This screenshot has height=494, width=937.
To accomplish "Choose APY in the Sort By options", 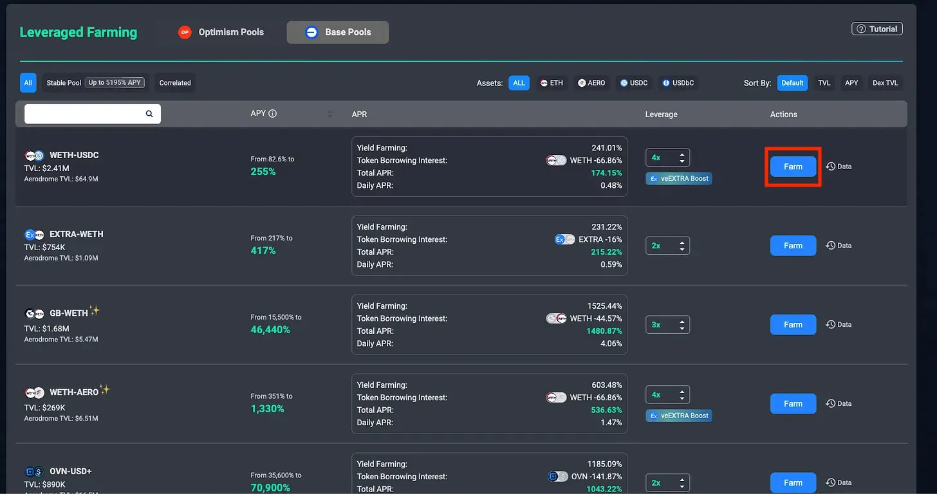I will tap(851, 83).
